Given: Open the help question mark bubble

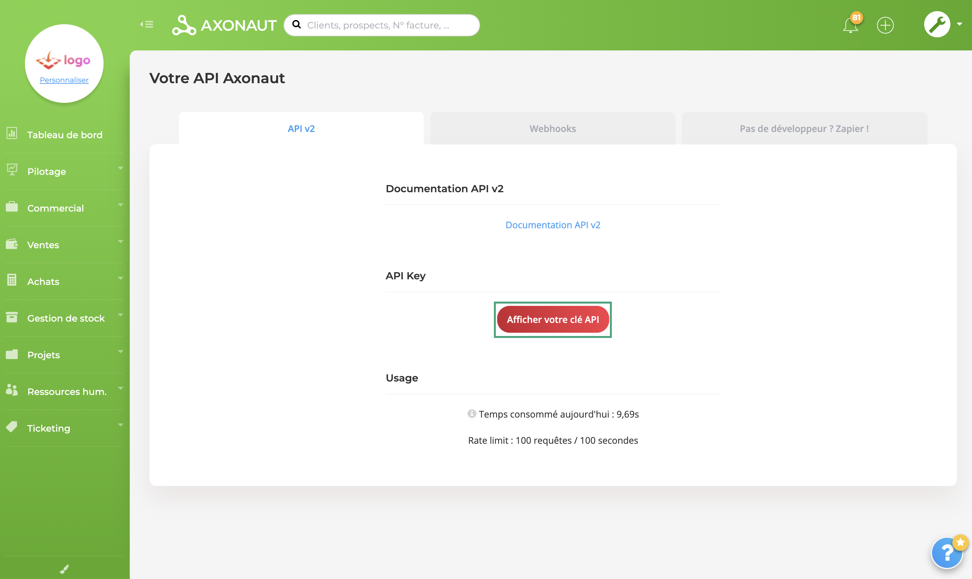Looking at the screenshot, I should pos(947,553).
